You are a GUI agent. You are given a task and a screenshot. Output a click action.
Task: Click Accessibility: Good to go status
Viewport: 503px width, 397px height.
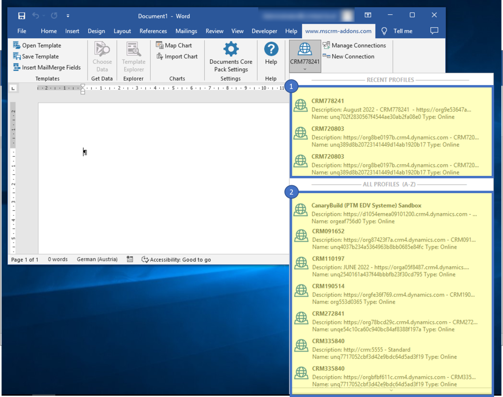click(176, 259)
